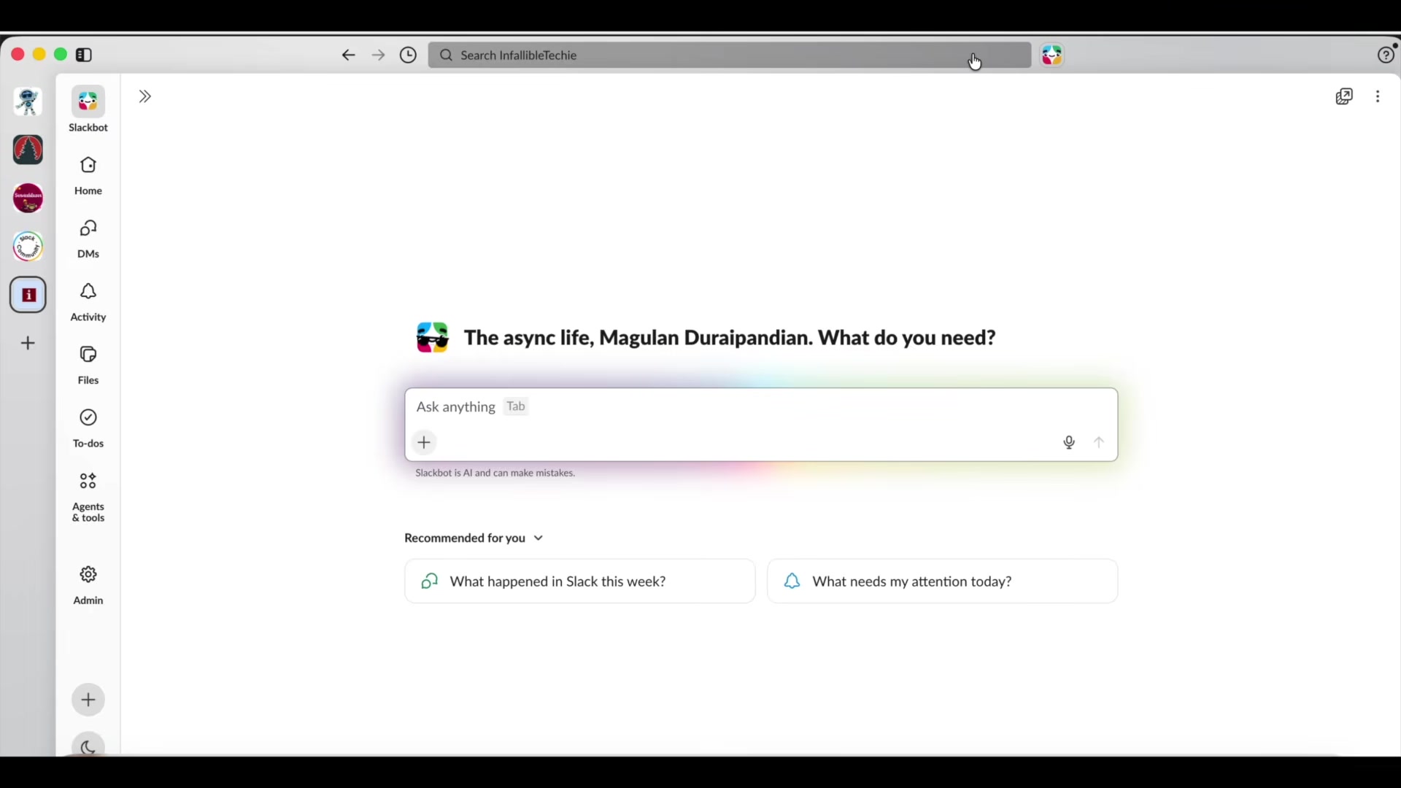Switch to the Slack Community workspace
The image size is (1401, 788).
point(28,247)
